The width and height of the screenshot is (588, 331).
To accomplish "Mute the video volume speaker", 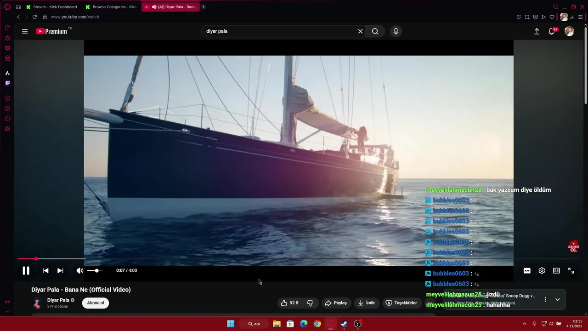I will tap(80, 271).
